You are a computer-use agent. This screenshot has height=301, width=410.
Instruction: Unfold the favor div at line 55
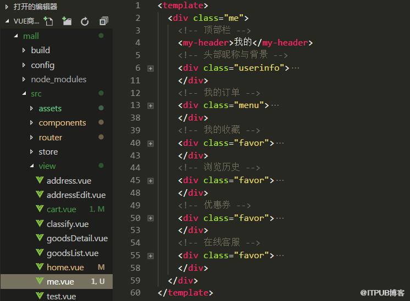151,256
